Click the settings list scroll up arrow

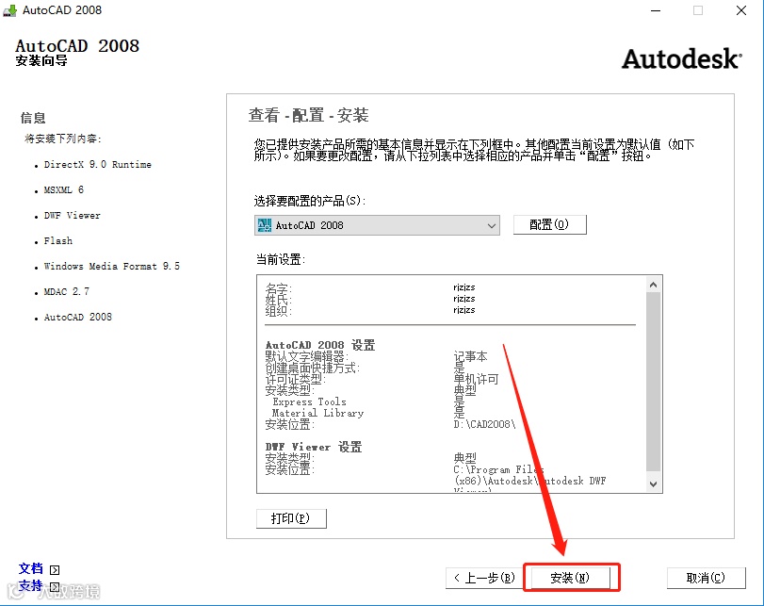click(x=654, y=285)
